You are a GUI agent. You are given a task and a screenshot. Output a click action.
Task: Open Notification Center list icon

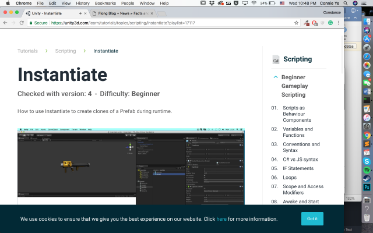coord(364,3)
